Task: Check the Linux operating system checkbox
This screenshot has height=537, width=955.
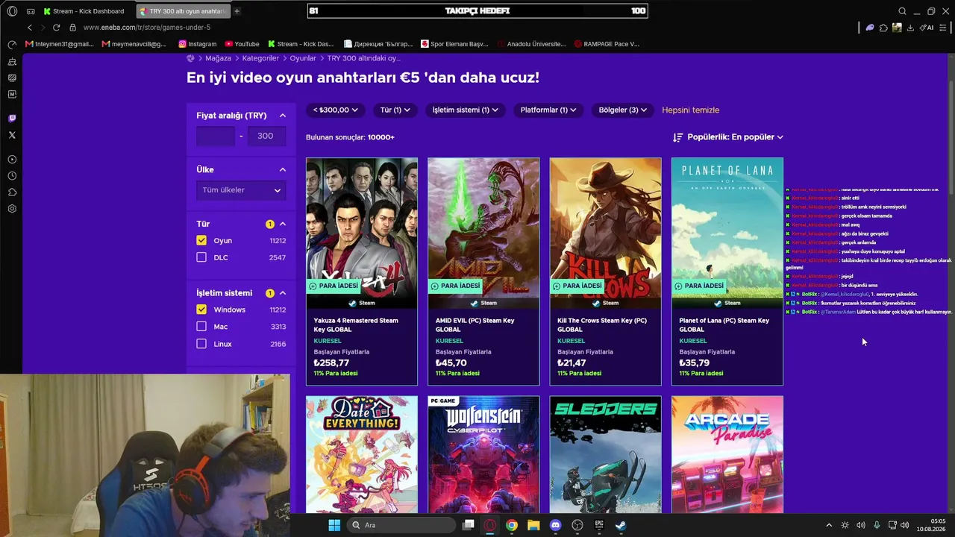Action: (201, 344)
